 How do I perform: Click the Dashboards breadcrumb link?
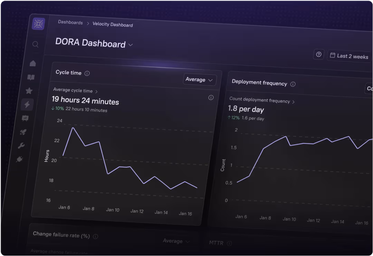coord(70,22)
